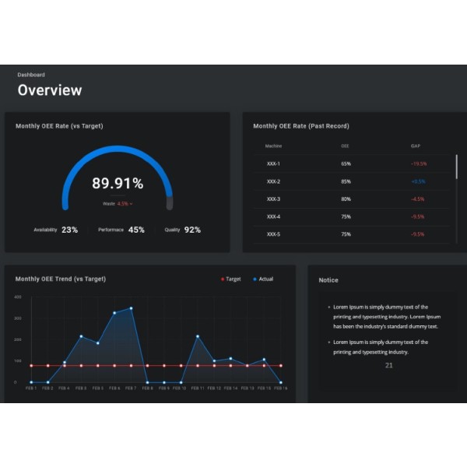The height and width of the screenshot is (467, 467).
Task: Click the Quality 92% metric
Action: [183, 230]
